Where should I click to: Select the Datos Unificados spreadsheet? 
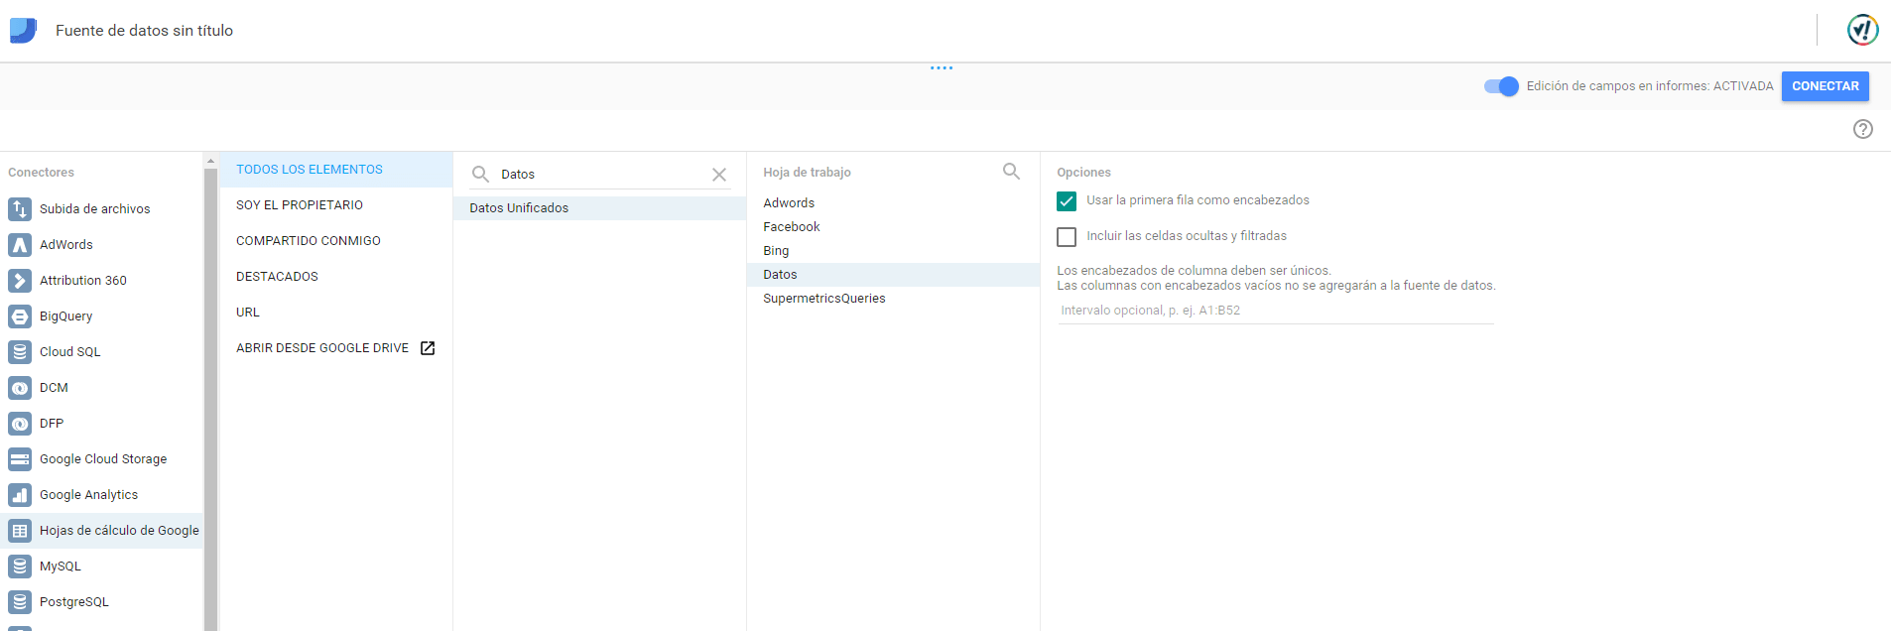click(519, 208)
